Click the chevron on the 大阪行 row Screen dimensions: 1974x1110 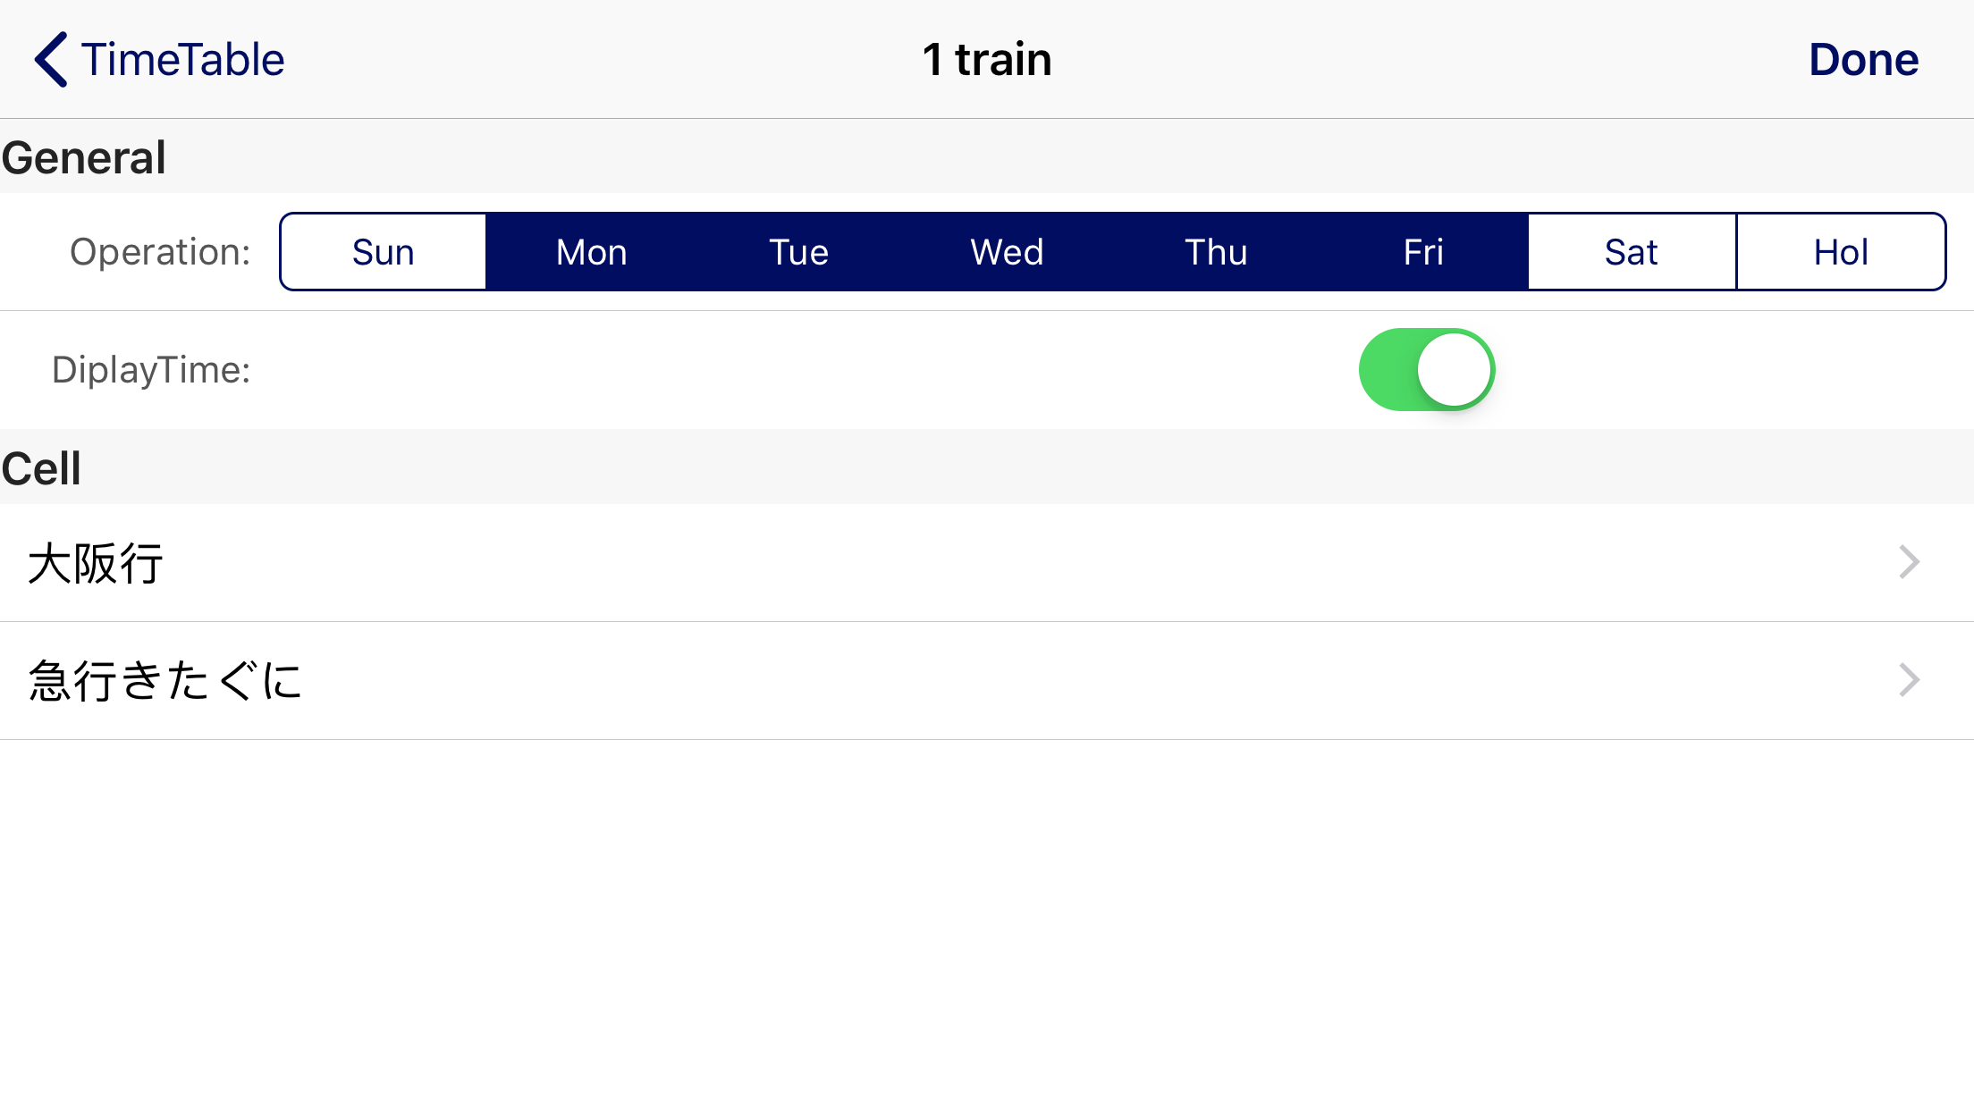(x=1909, y=562)
